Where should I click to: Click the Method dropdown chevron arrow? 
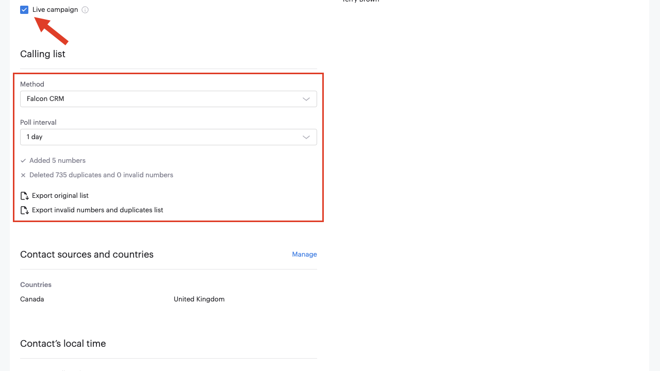(x=306, y=99)
